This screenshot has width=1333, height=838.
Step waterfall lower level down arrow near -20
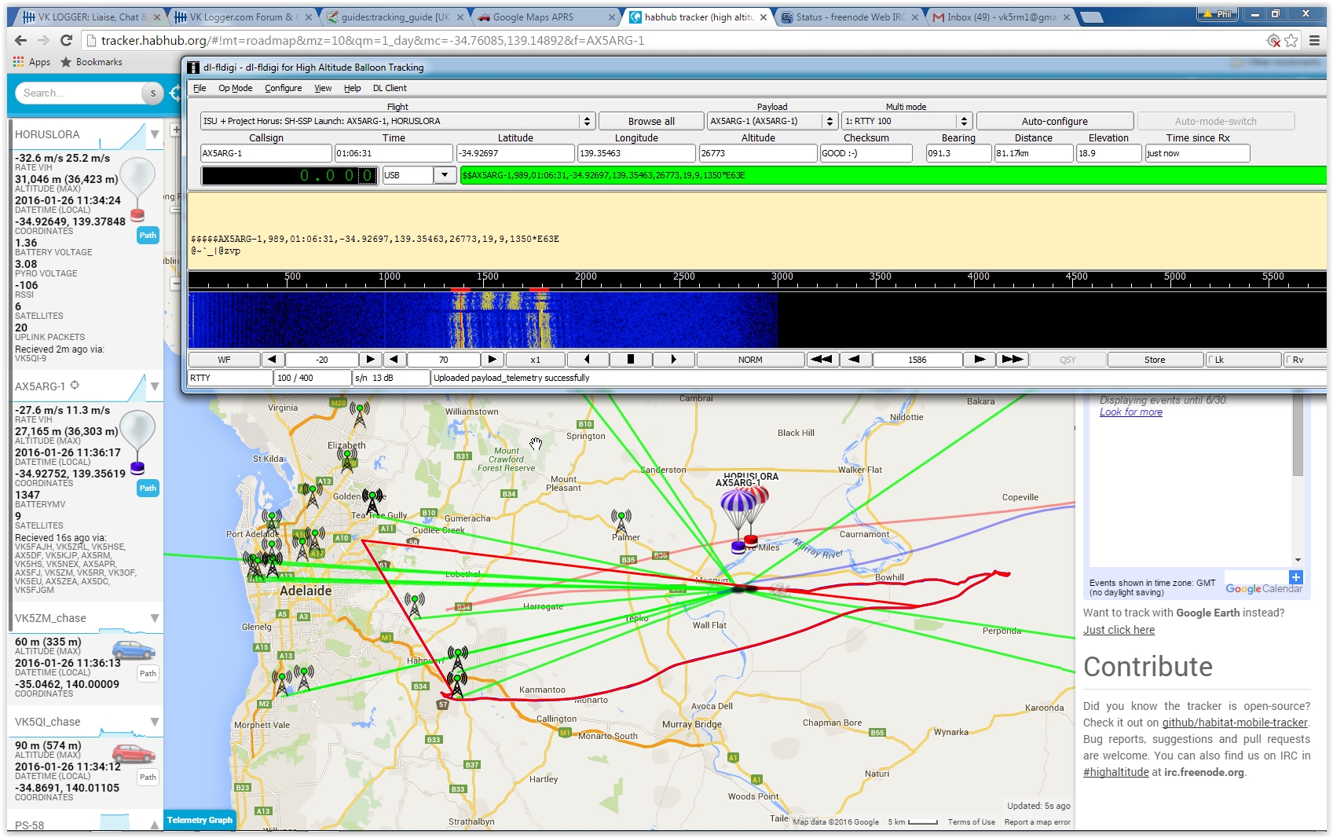coord(272,360)
